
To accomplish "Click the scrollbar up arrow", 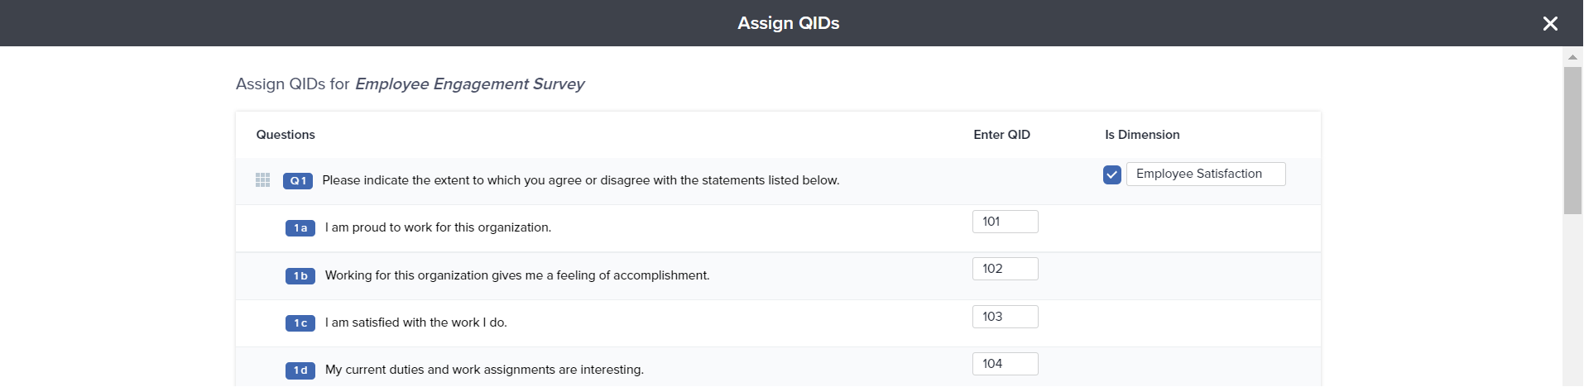I will (x=1572, y=57).
